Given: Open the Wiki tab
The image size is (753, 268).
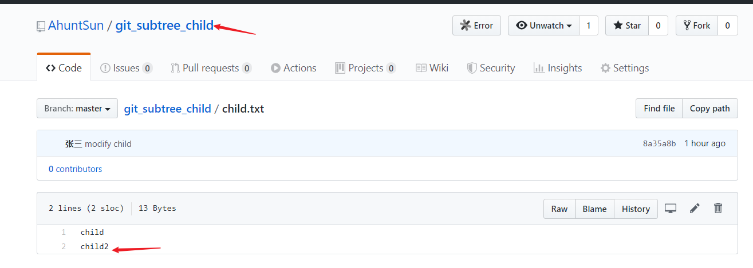Looking at the screenshot, I should tap(432, 68).
